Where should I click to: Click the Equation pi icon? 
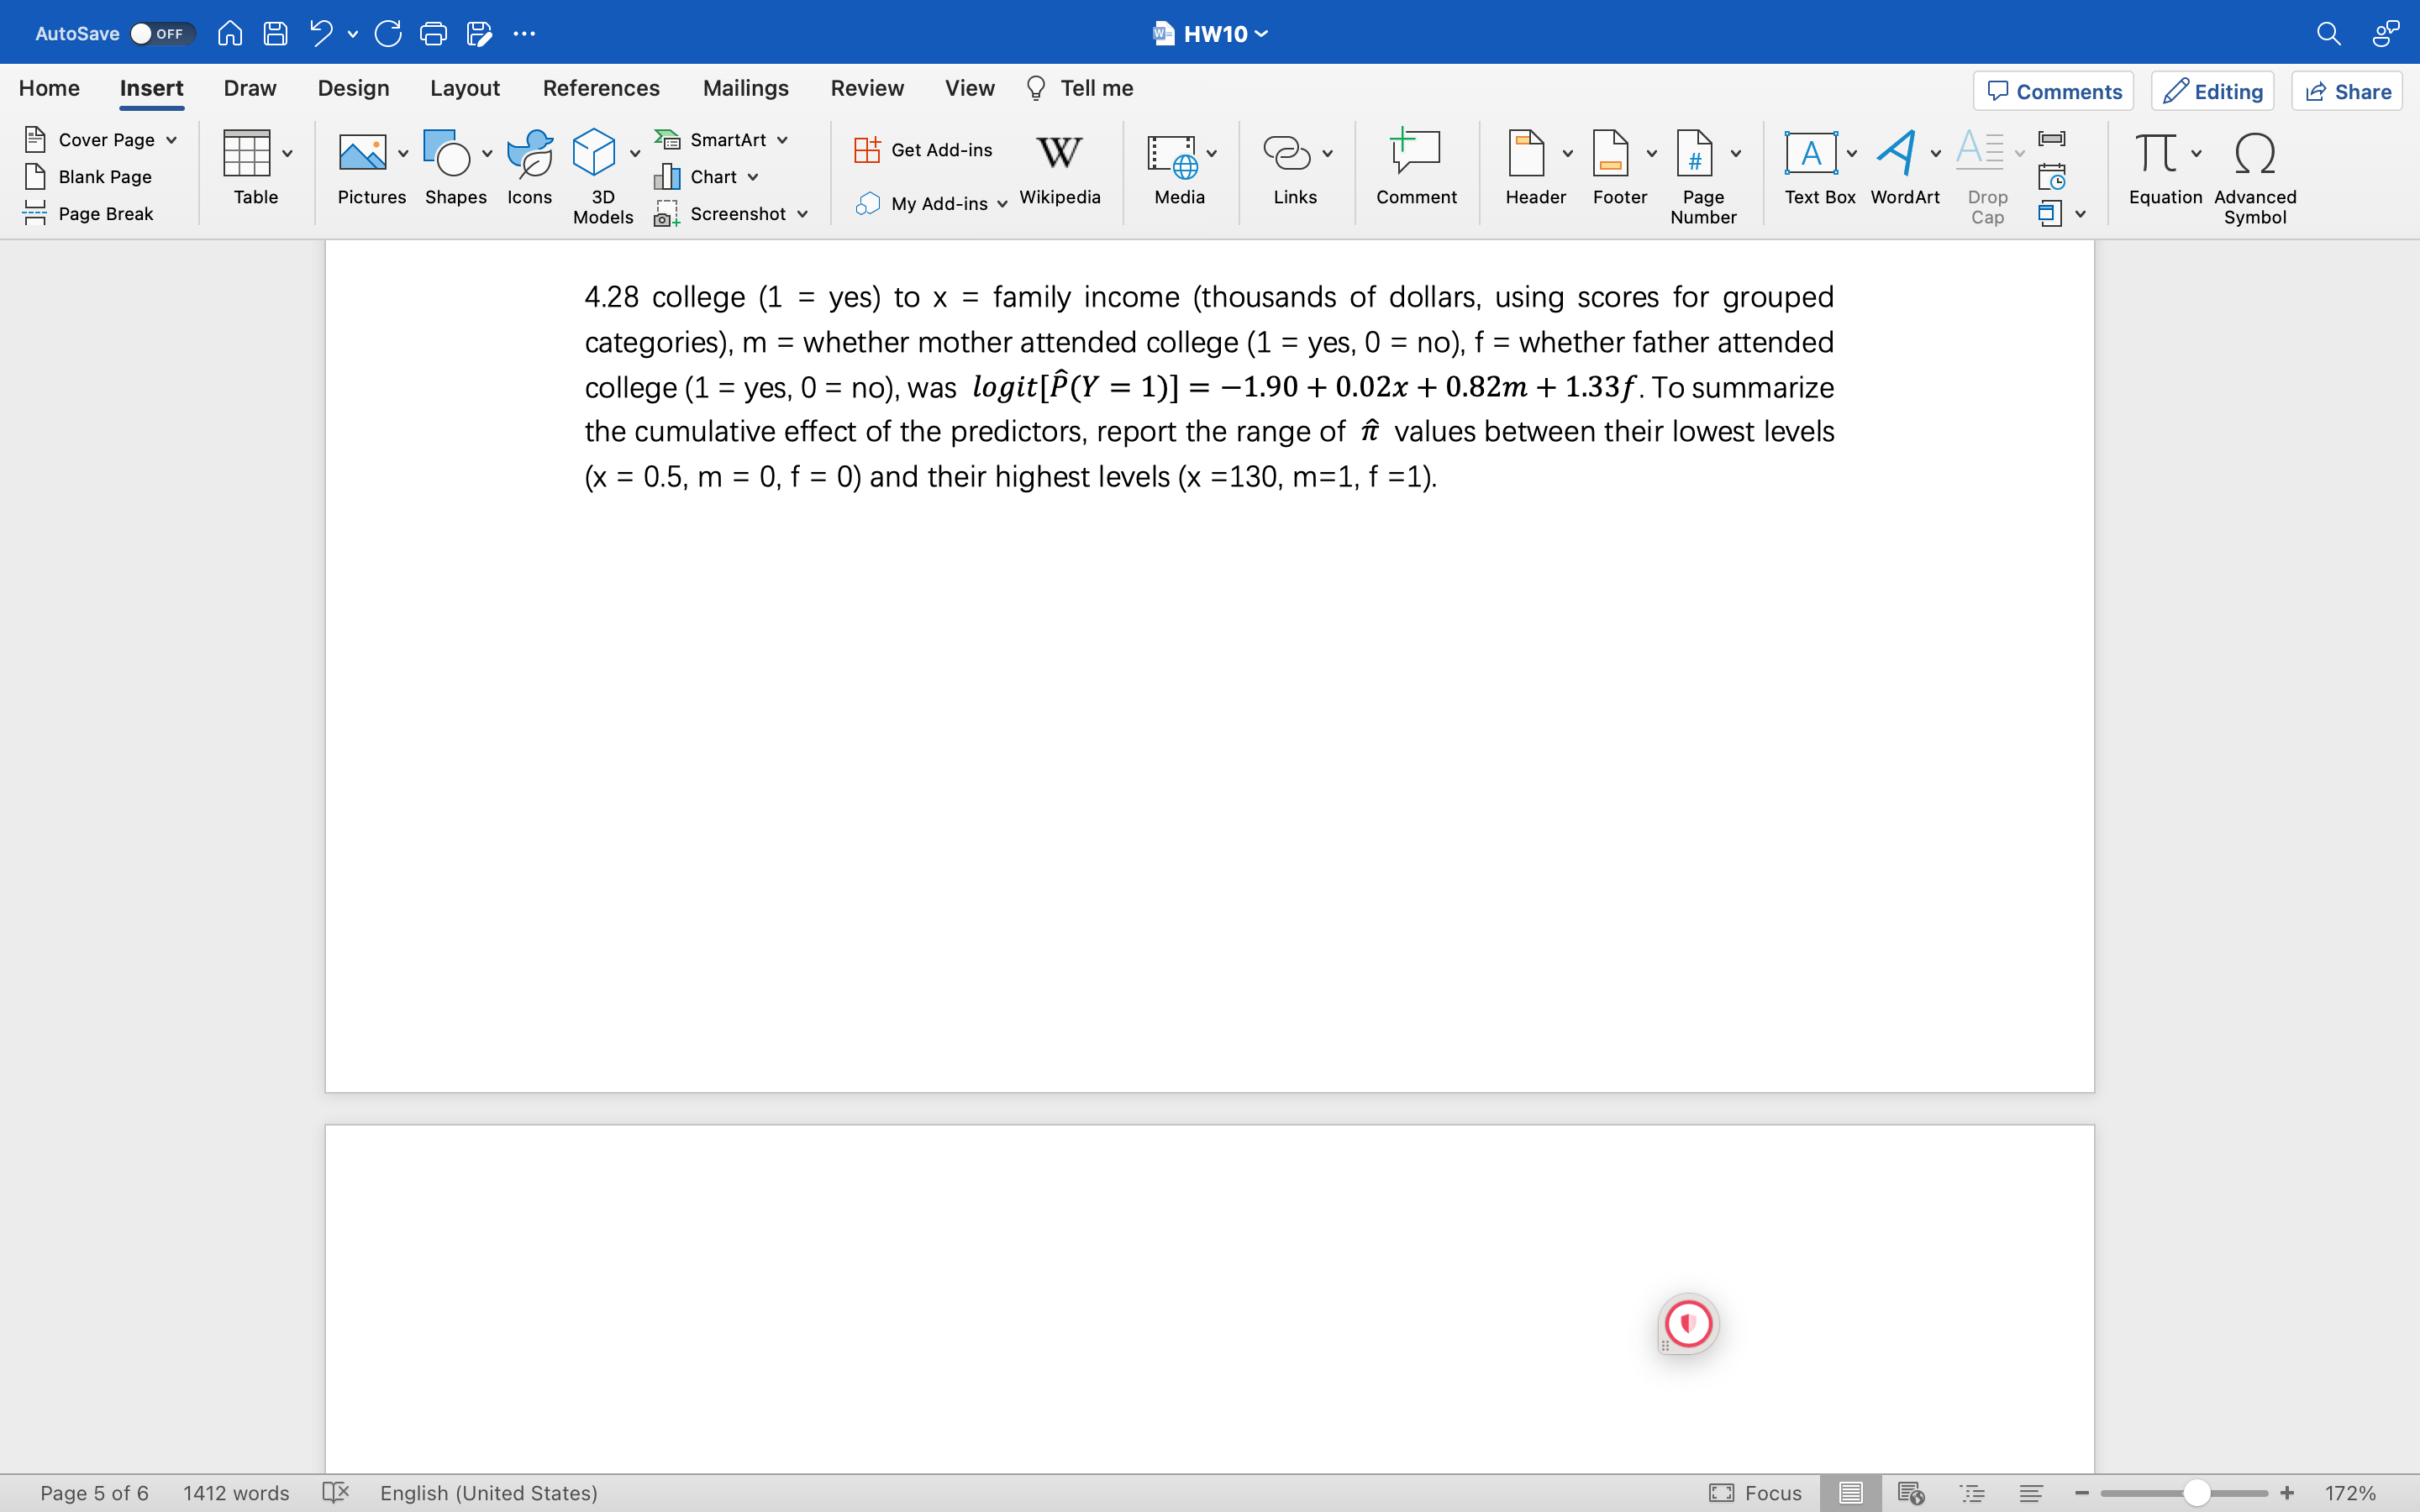coord(2155,154)
